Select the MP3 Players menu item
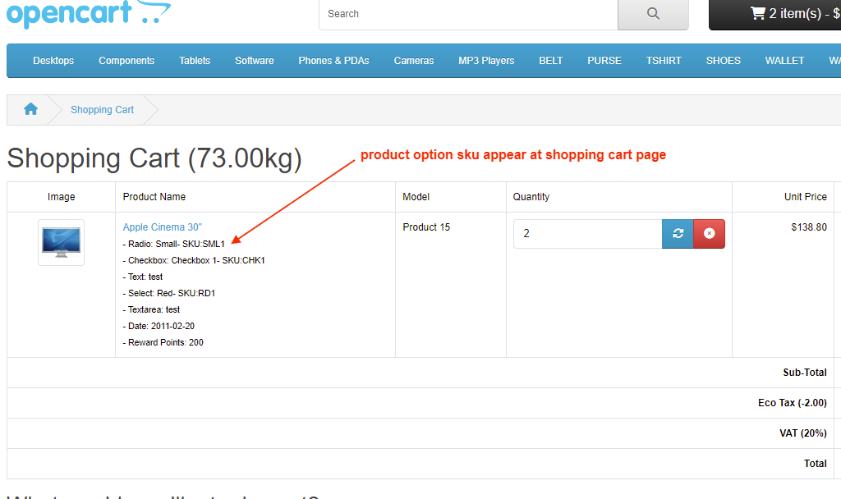This screenshot has width=841, height=499. click(485, 60)
